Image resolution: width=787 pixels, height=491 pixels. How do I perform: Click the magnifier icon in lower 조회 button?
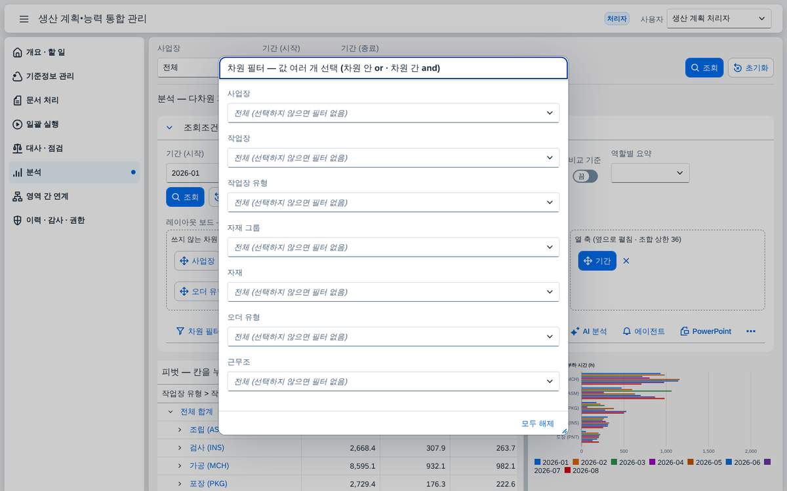click(x=176, y=196)
